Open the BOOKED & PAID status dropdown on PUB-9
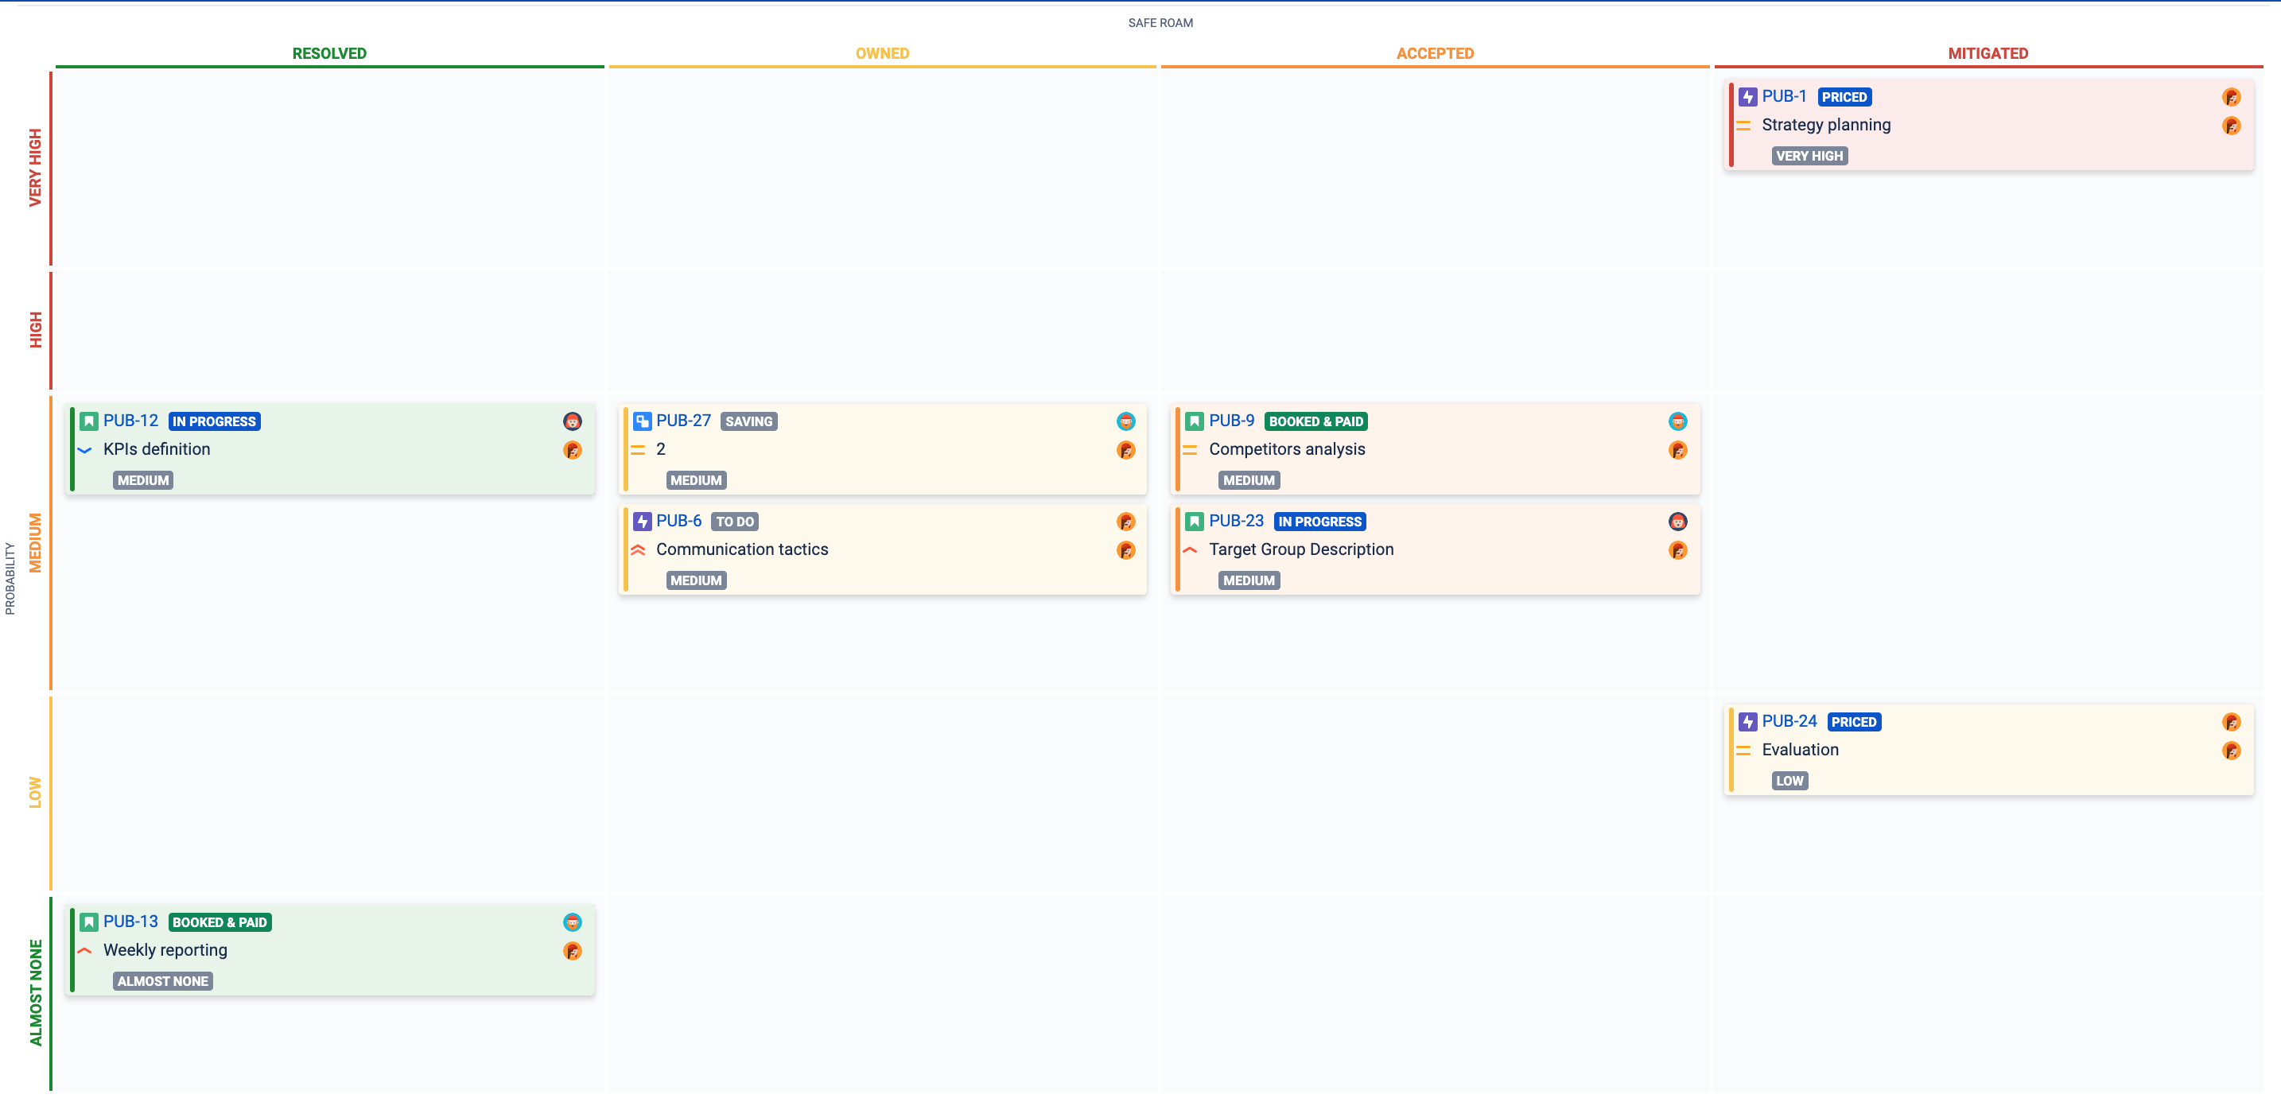Viewport: 2281px width, 1102px height. (x=1315, y=421)
